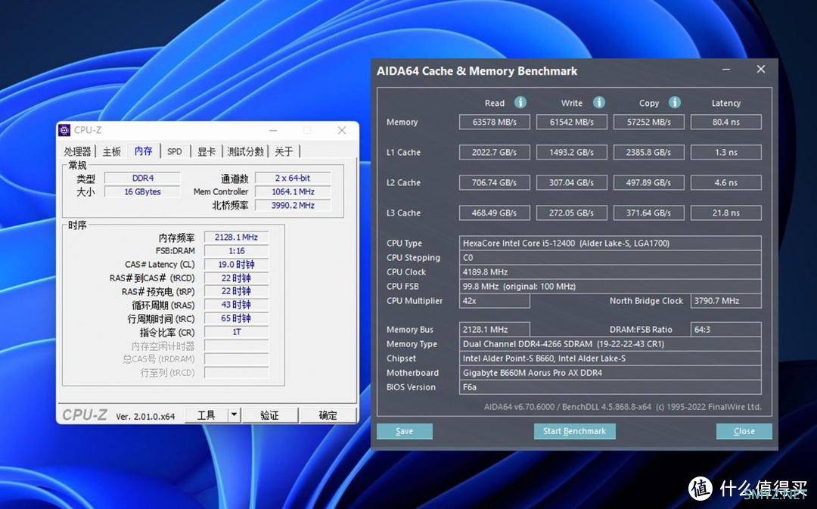Switch to the 处理器 tab in CPU-Z
Viewport: 817px width, 509px height.
coord(77,151)
